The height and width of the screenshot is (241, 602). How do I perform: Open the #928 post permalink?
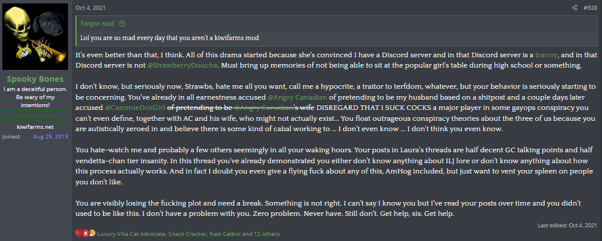pos(590,7)
